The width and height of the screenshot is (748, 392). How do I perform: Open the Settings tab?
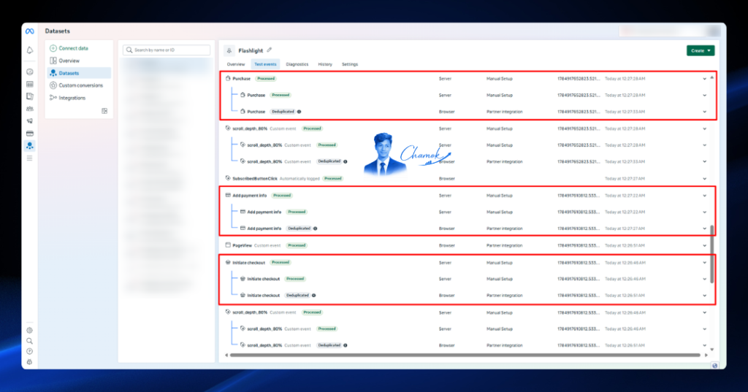pyautogui.click(x=350, y=64)
